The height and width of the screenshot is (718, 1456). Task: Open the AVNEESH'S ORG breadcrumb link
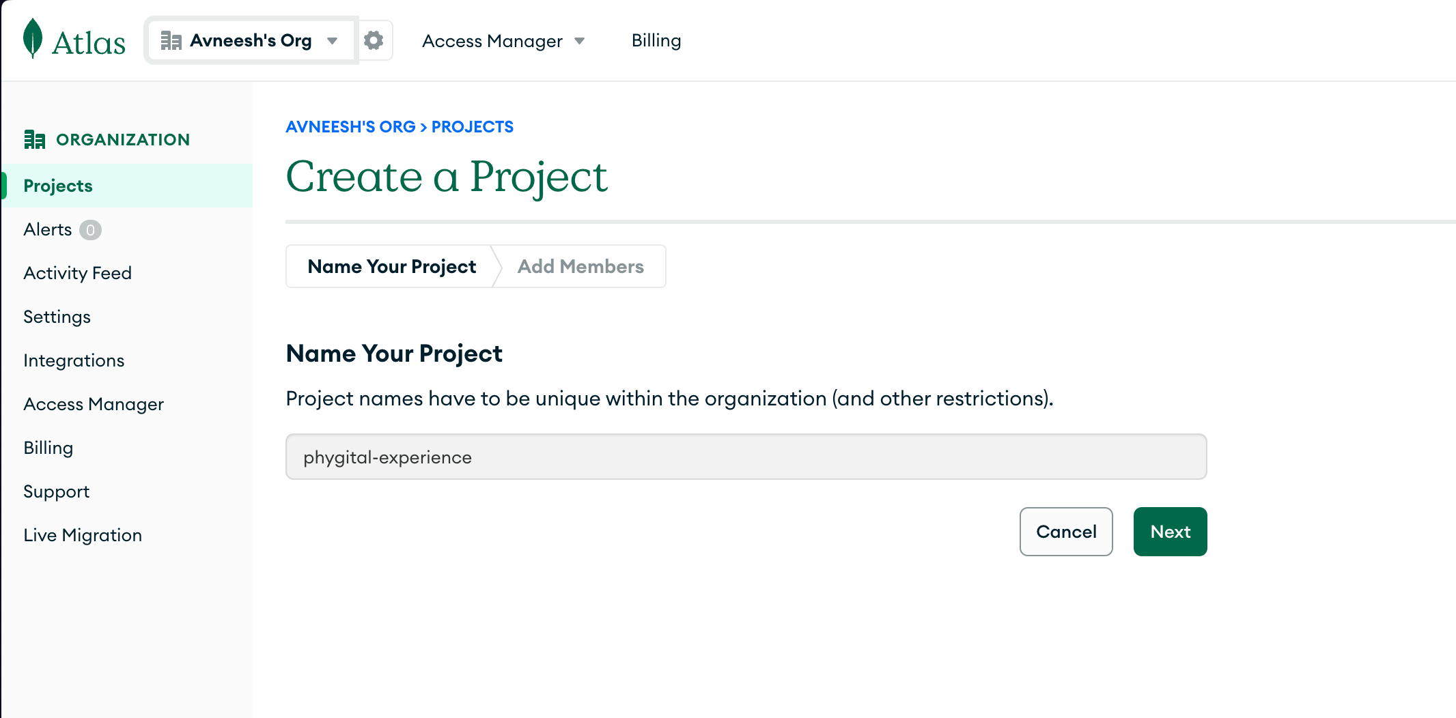pyautogui.click(x=350, y=126)
